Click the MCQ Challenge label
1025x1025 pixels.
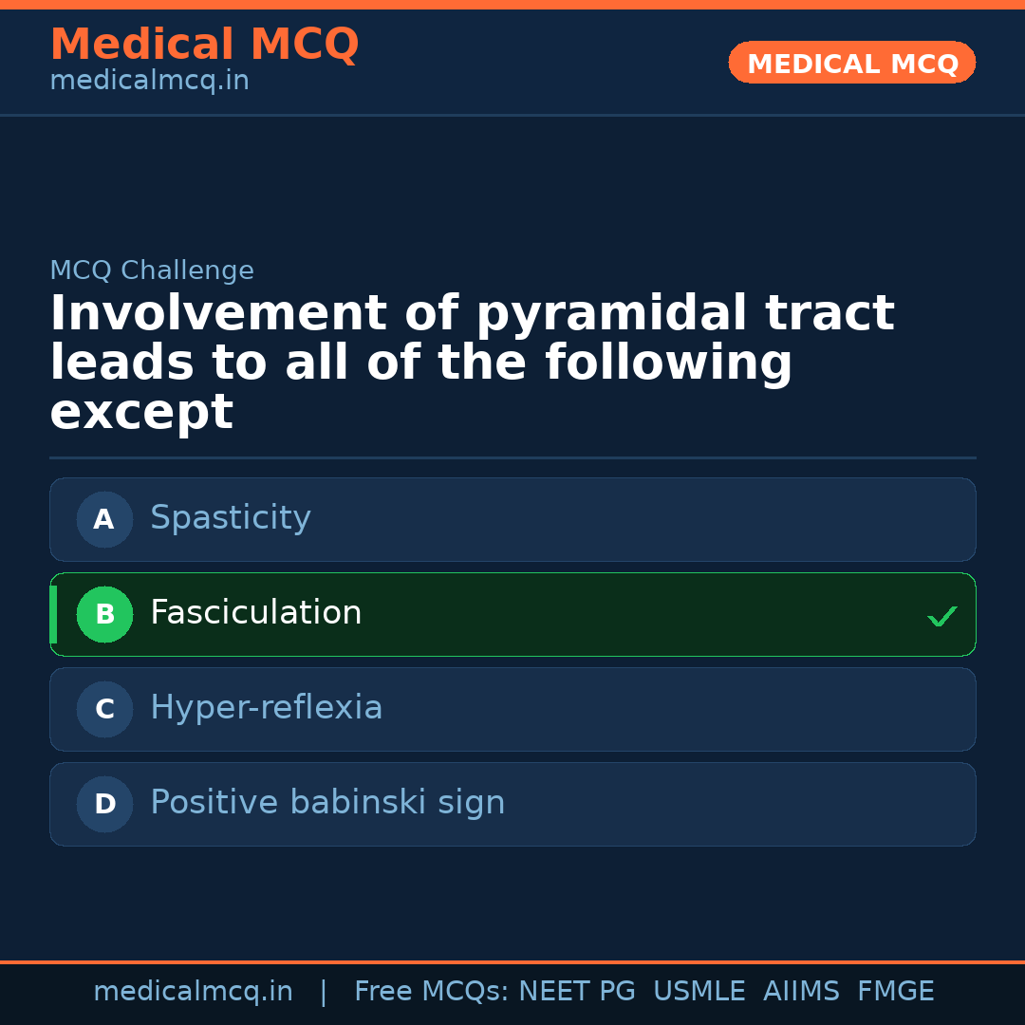[152, 270]
